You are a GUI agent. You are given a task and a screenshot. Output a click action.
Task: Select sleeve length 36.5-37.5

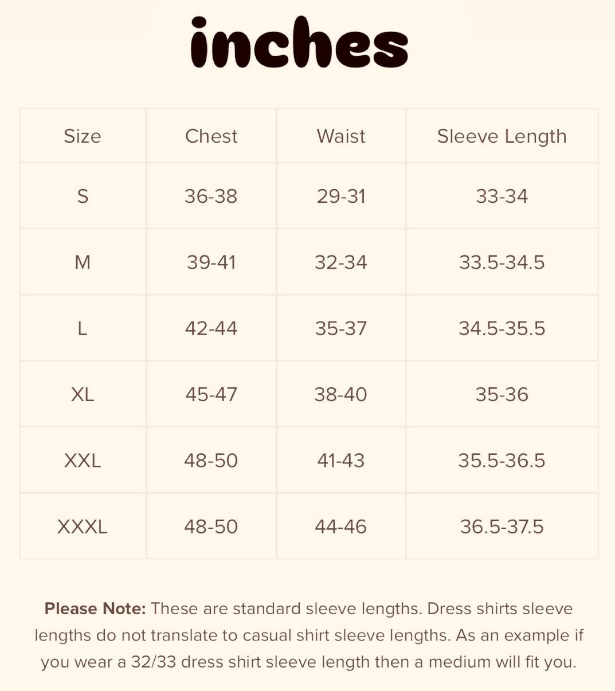click(x=502, y=527)
